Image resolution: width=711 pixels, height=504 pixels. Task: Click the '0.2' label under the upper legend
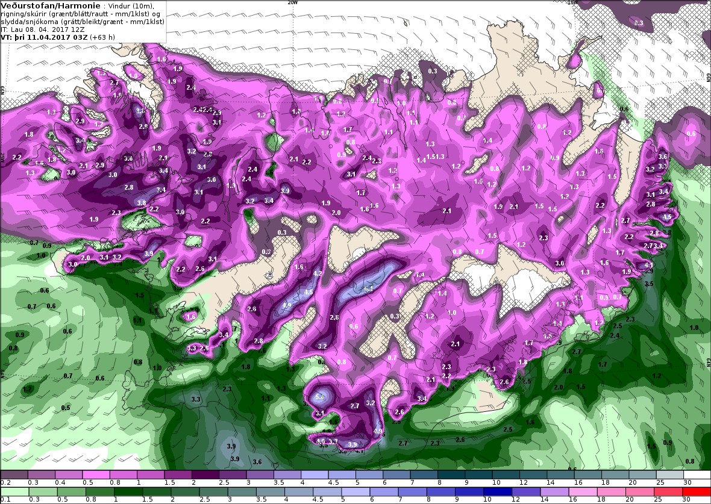click(x=5, y=483)
